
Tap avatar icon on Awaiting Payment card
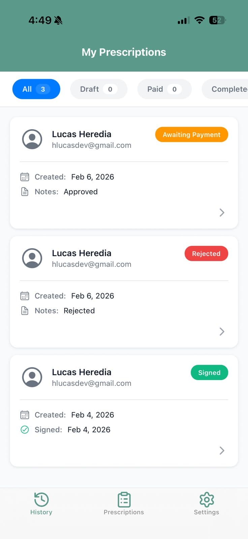(x=32, y=139)
